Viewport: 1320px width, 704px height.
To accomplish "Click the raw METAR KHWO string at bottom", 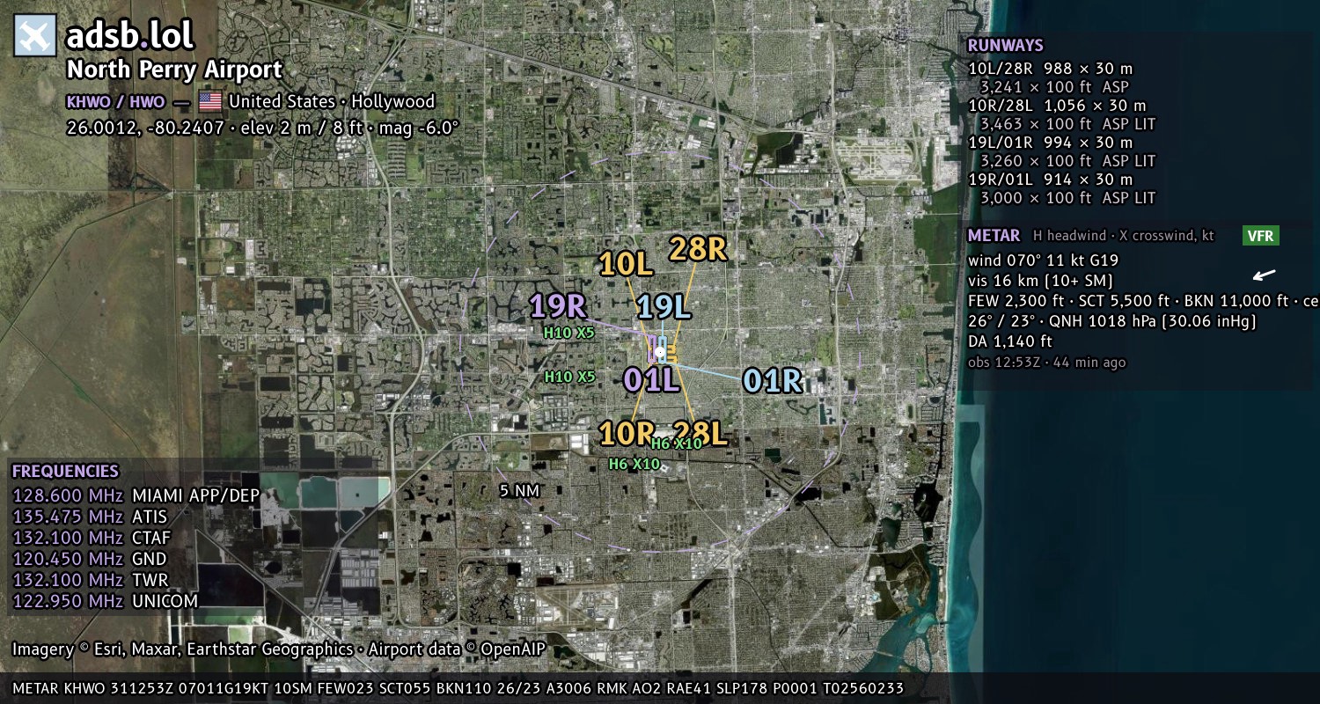I will pos(458,688).
